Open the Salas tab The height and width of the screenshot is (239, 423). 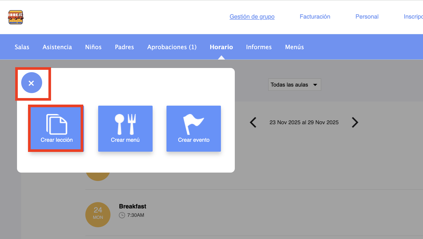22,47
